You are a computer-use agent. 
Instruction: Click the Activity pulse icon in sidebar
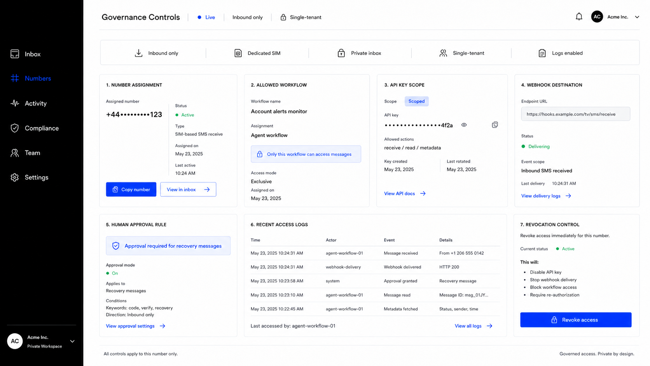click(15, 103)
